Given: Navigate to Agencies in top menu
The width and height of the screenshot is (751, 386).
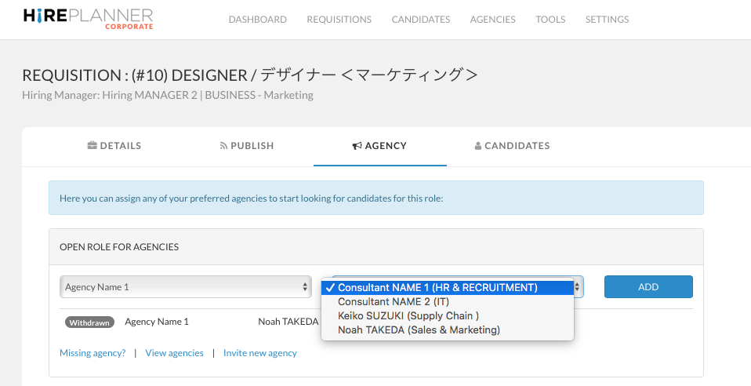Looking at the screenshot, I should 492,20.
